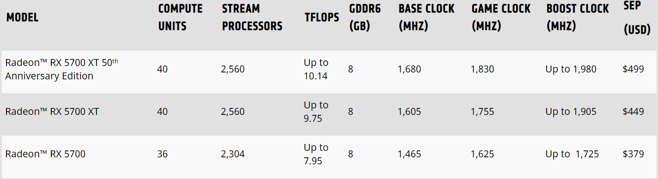Click the 1,465 base clock value
This screenshot has width=658, height=179.
point(409,154)
